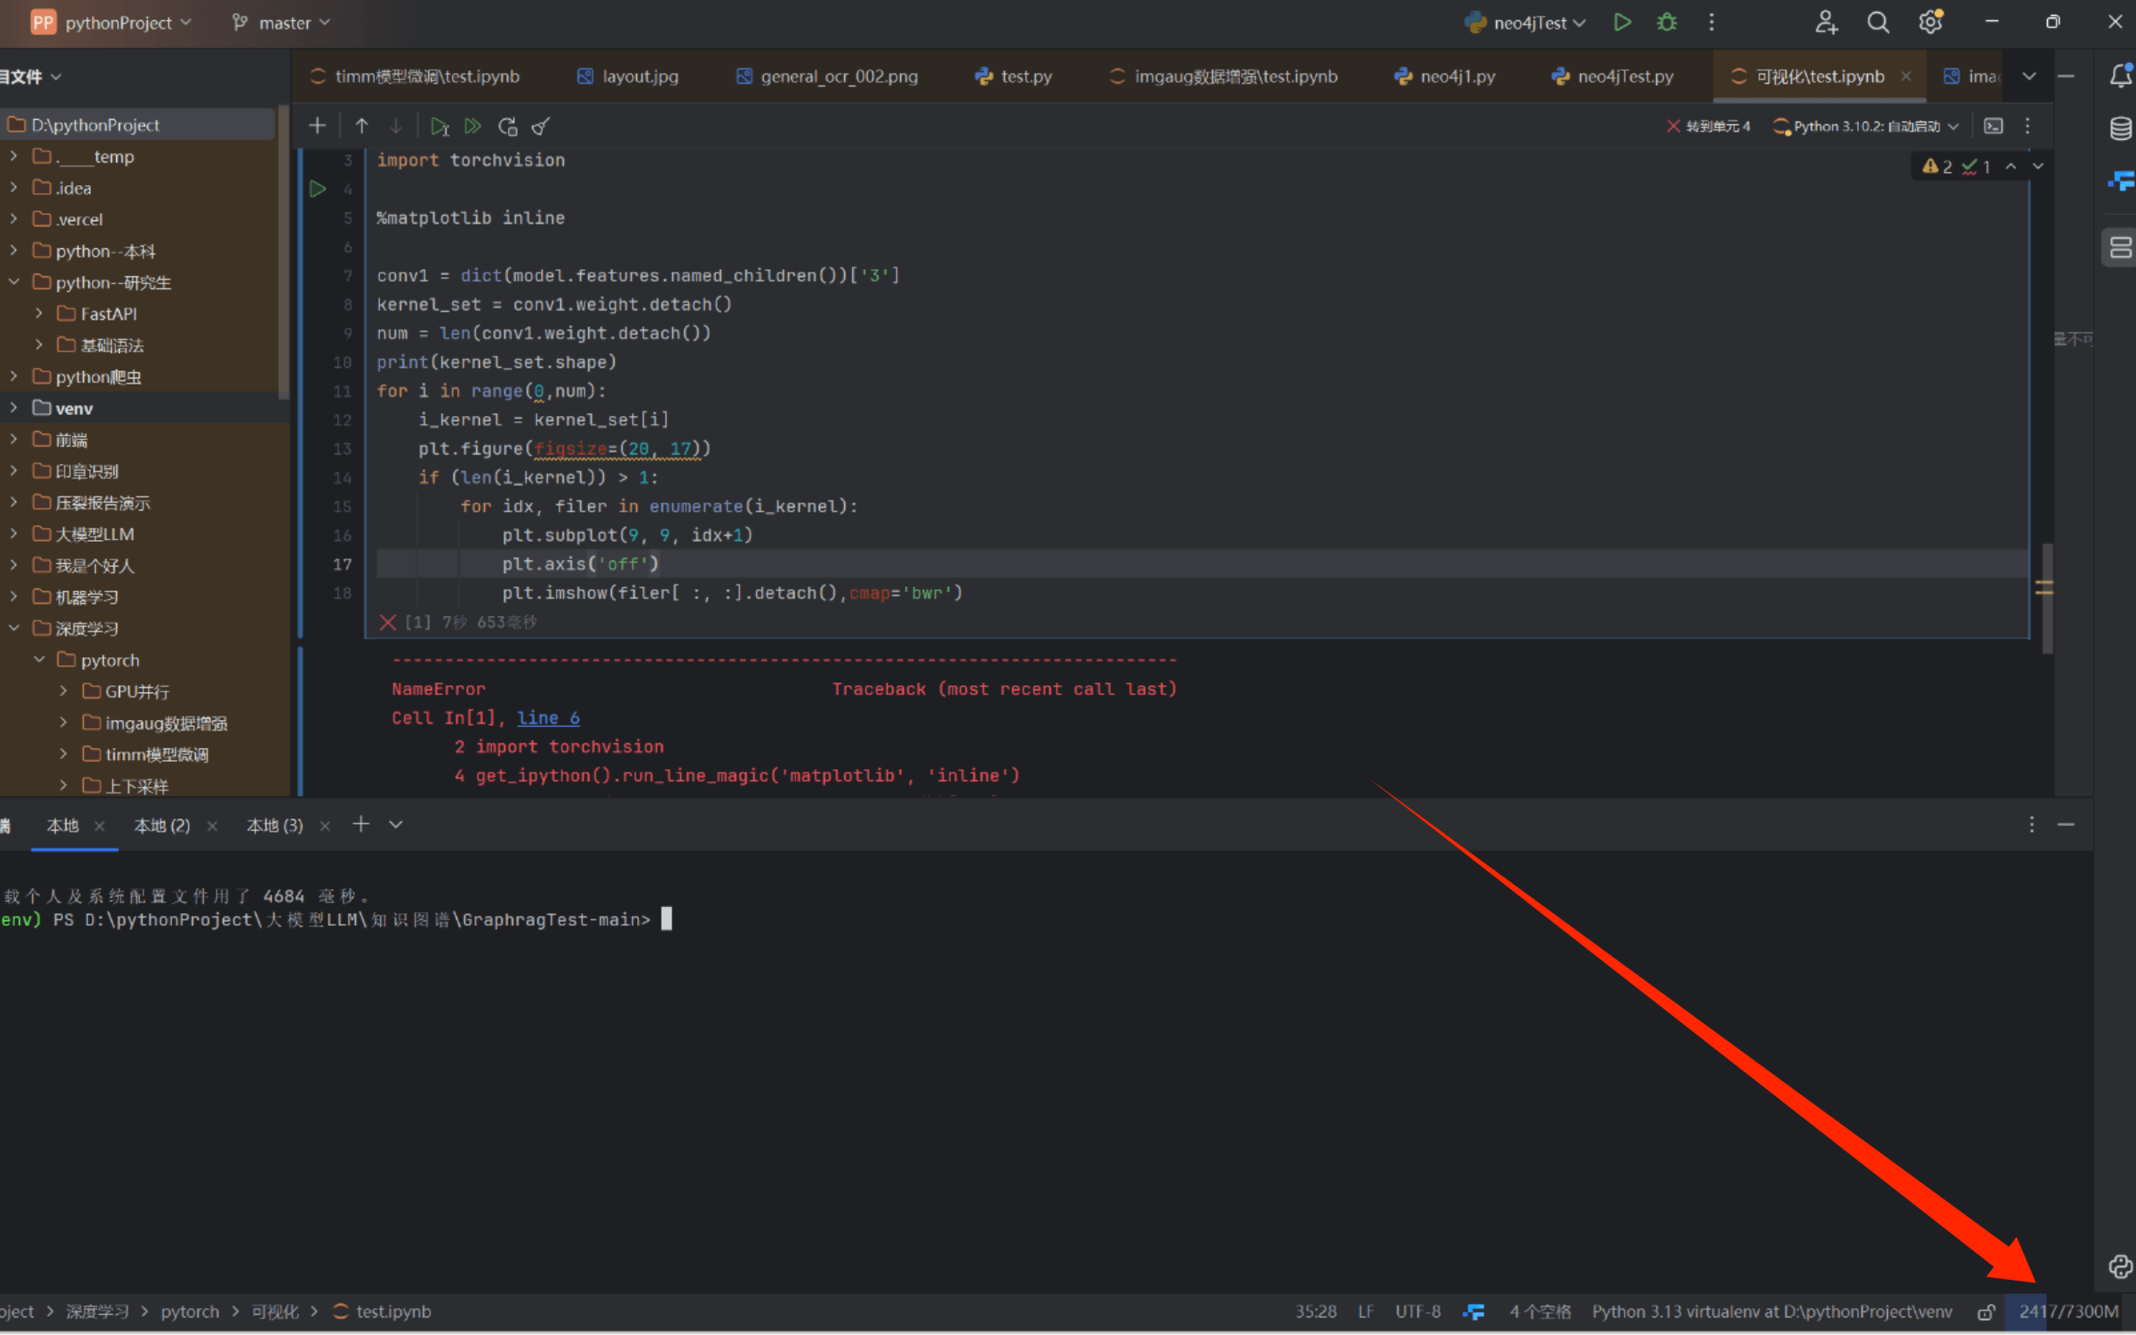Screen dimensions: 2136x1335
Task: Switch to the neo4j1.py editor tab
Action: click(1456, 77)
